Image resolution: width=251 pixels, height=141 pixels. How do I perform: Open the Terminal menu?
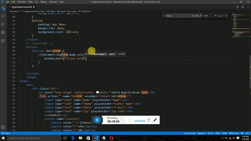(53, 2)
